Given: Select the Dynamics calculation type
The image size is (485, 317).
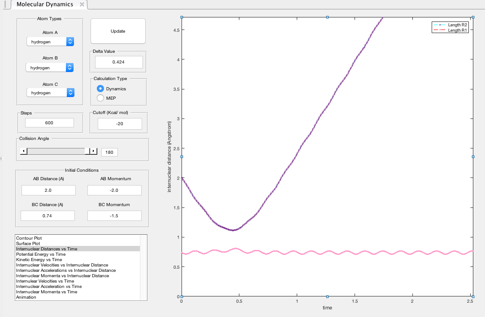Looking at the screenshot, I should (x=100, y=89).
